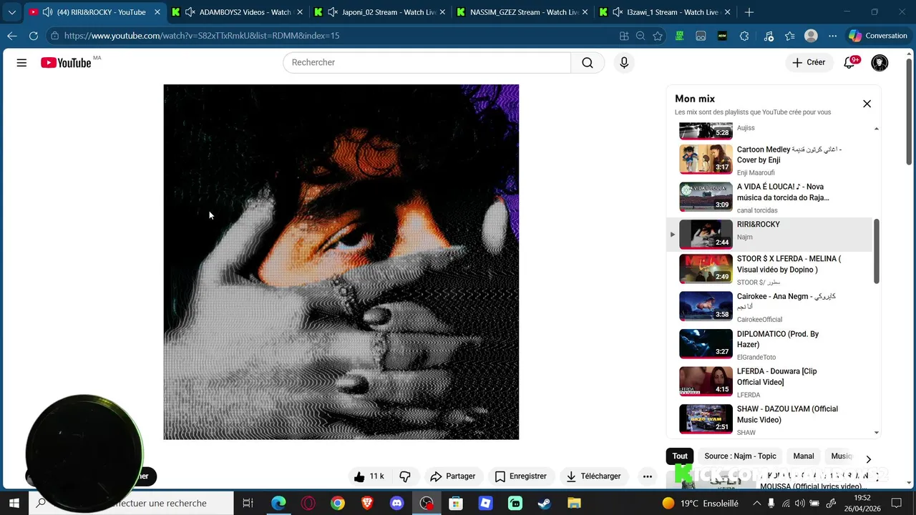Open Brave browser from taskbar
This screenshot has width=916, height=515.
pyautogui.click(x=367, y=503)
